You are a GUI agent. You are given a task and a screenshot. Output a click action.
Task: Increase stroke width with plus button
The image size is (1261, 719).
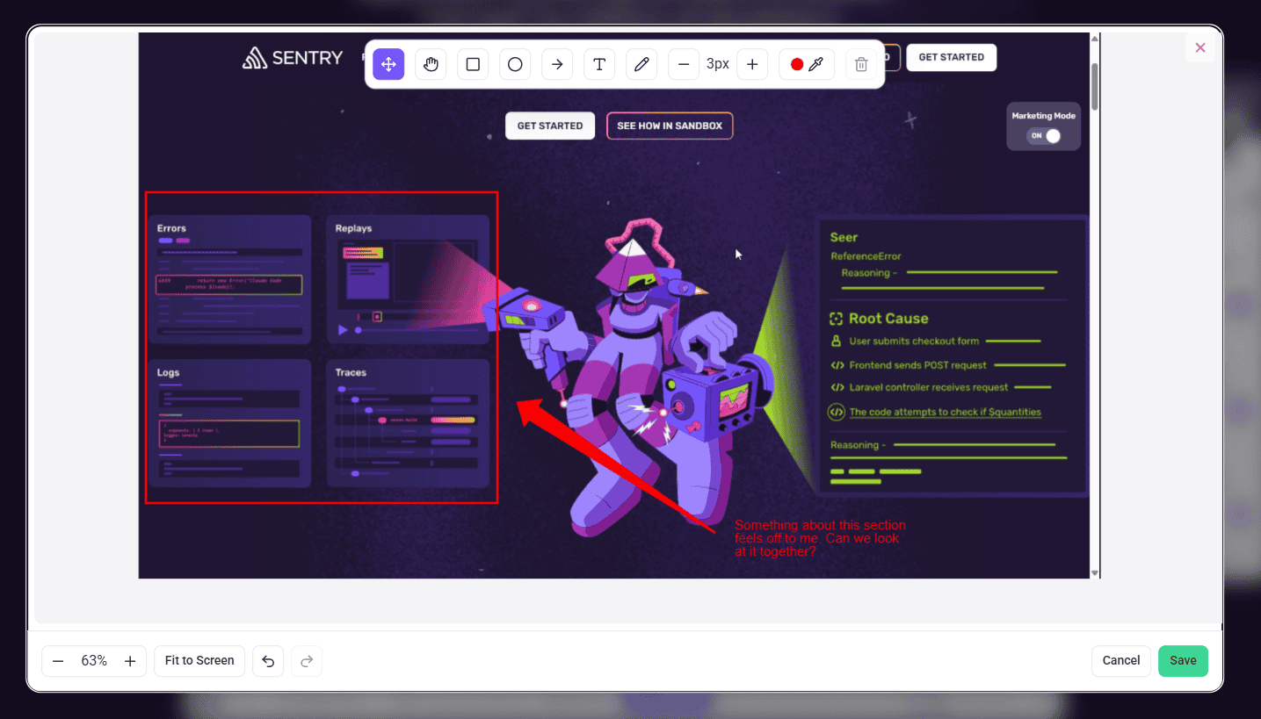[x=752, y=64]
